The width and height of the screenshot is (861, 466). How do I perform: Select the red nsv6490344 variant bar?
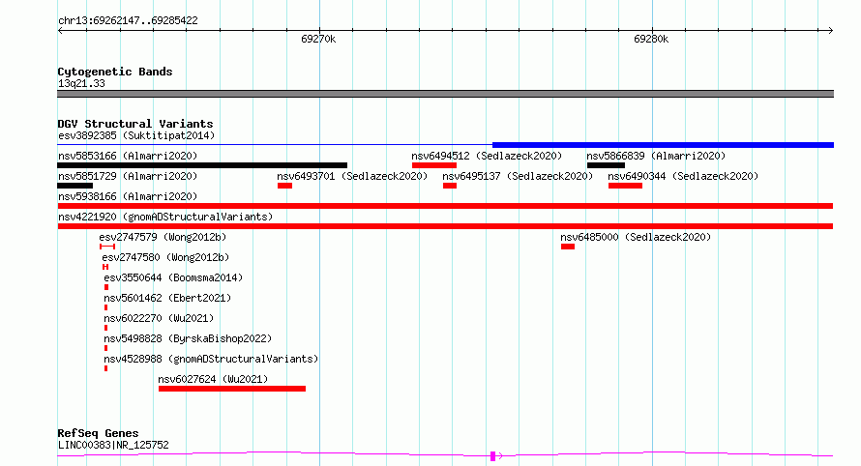(625, 186)
